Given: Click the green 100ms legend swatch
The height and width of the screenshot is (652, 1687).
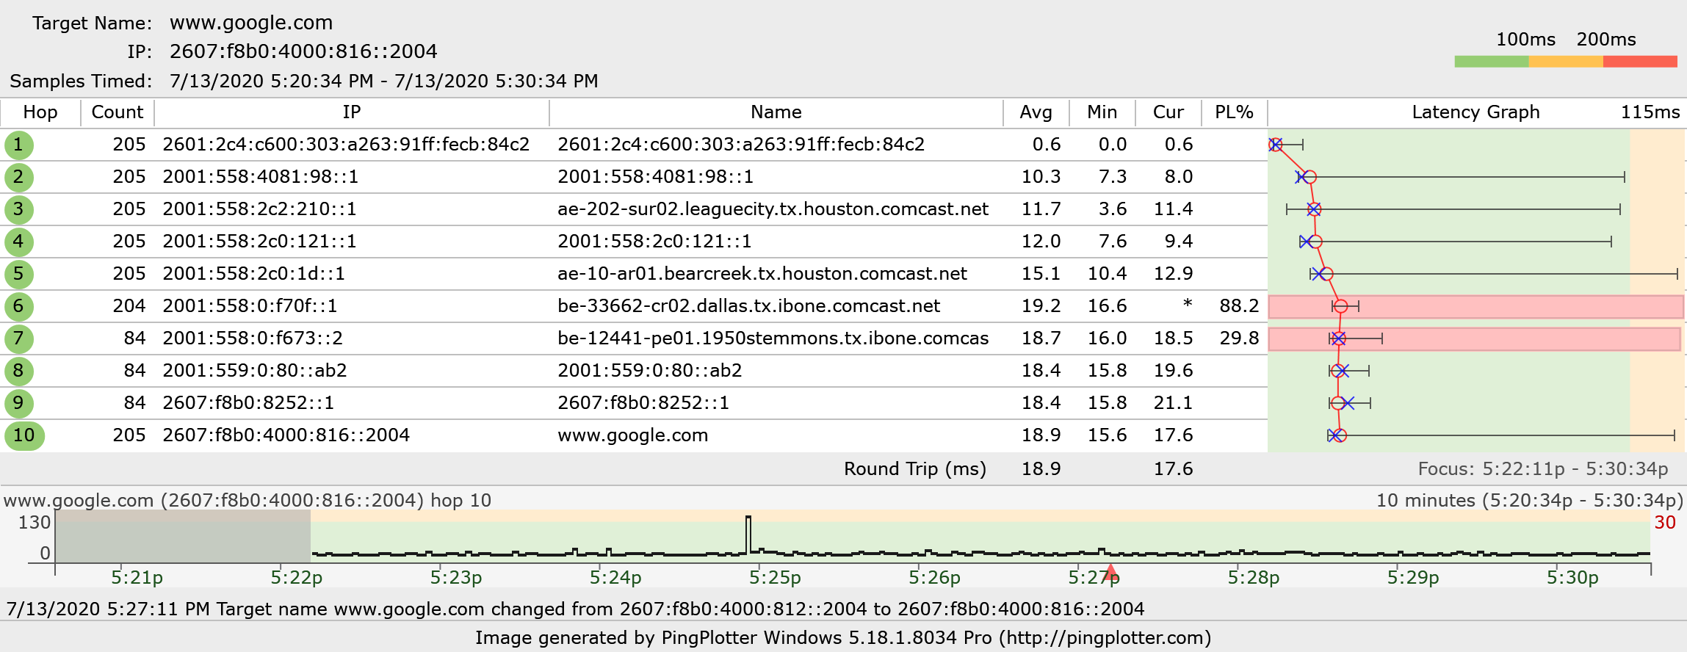Looking at the screenshot, I should point(1492,62).
